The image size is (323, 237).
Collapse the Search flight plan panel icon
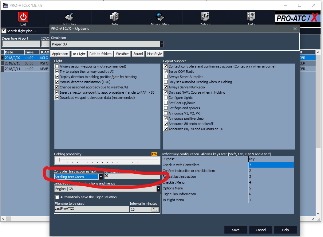click(x=4, y=31)
